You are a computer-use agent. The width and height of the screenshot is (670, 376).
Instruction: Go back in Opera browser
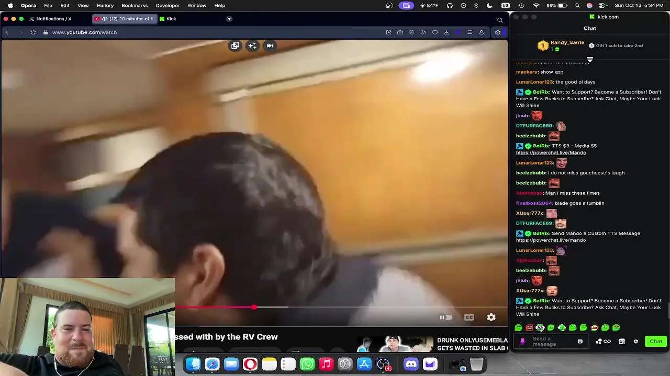point(7,32)
